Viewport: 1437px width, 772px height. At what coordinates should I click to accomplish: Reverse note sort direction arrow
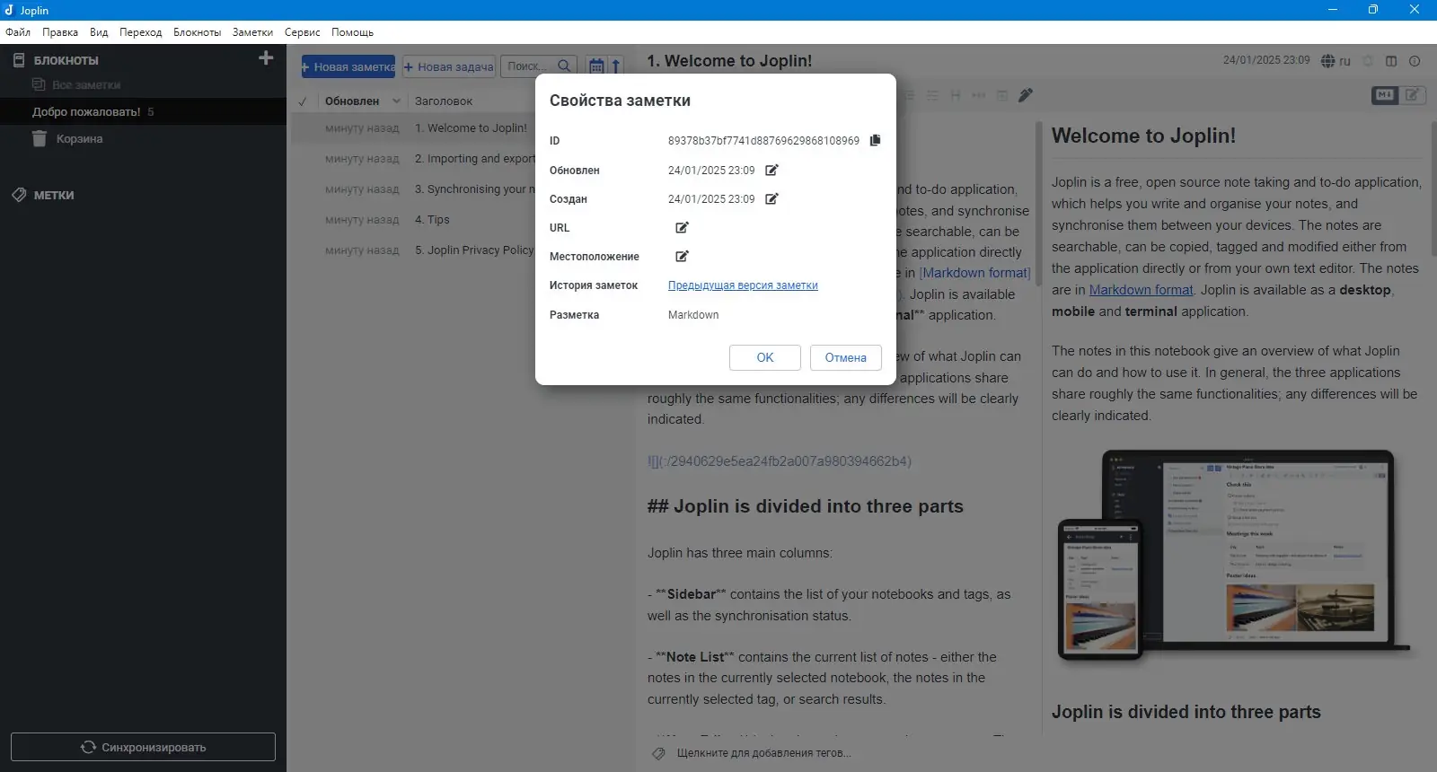(616, 66)
